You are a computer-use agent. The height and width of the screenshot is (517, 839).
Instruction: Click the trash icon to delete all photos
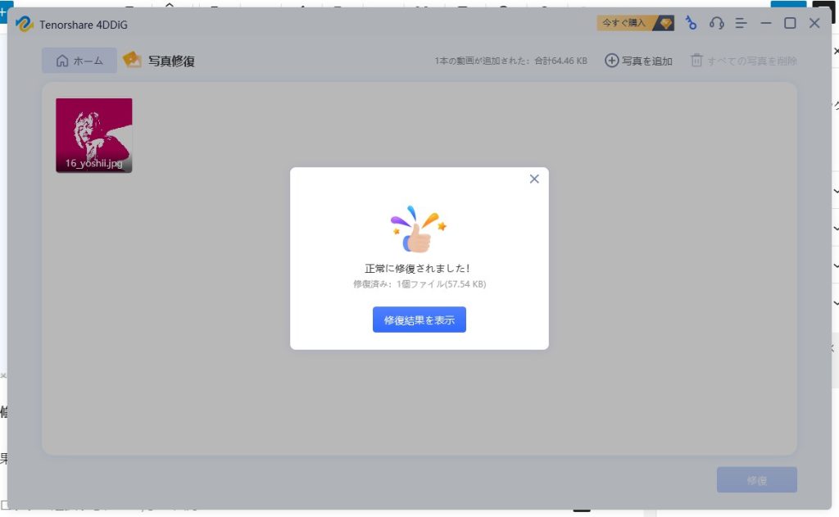pos(696,61)
